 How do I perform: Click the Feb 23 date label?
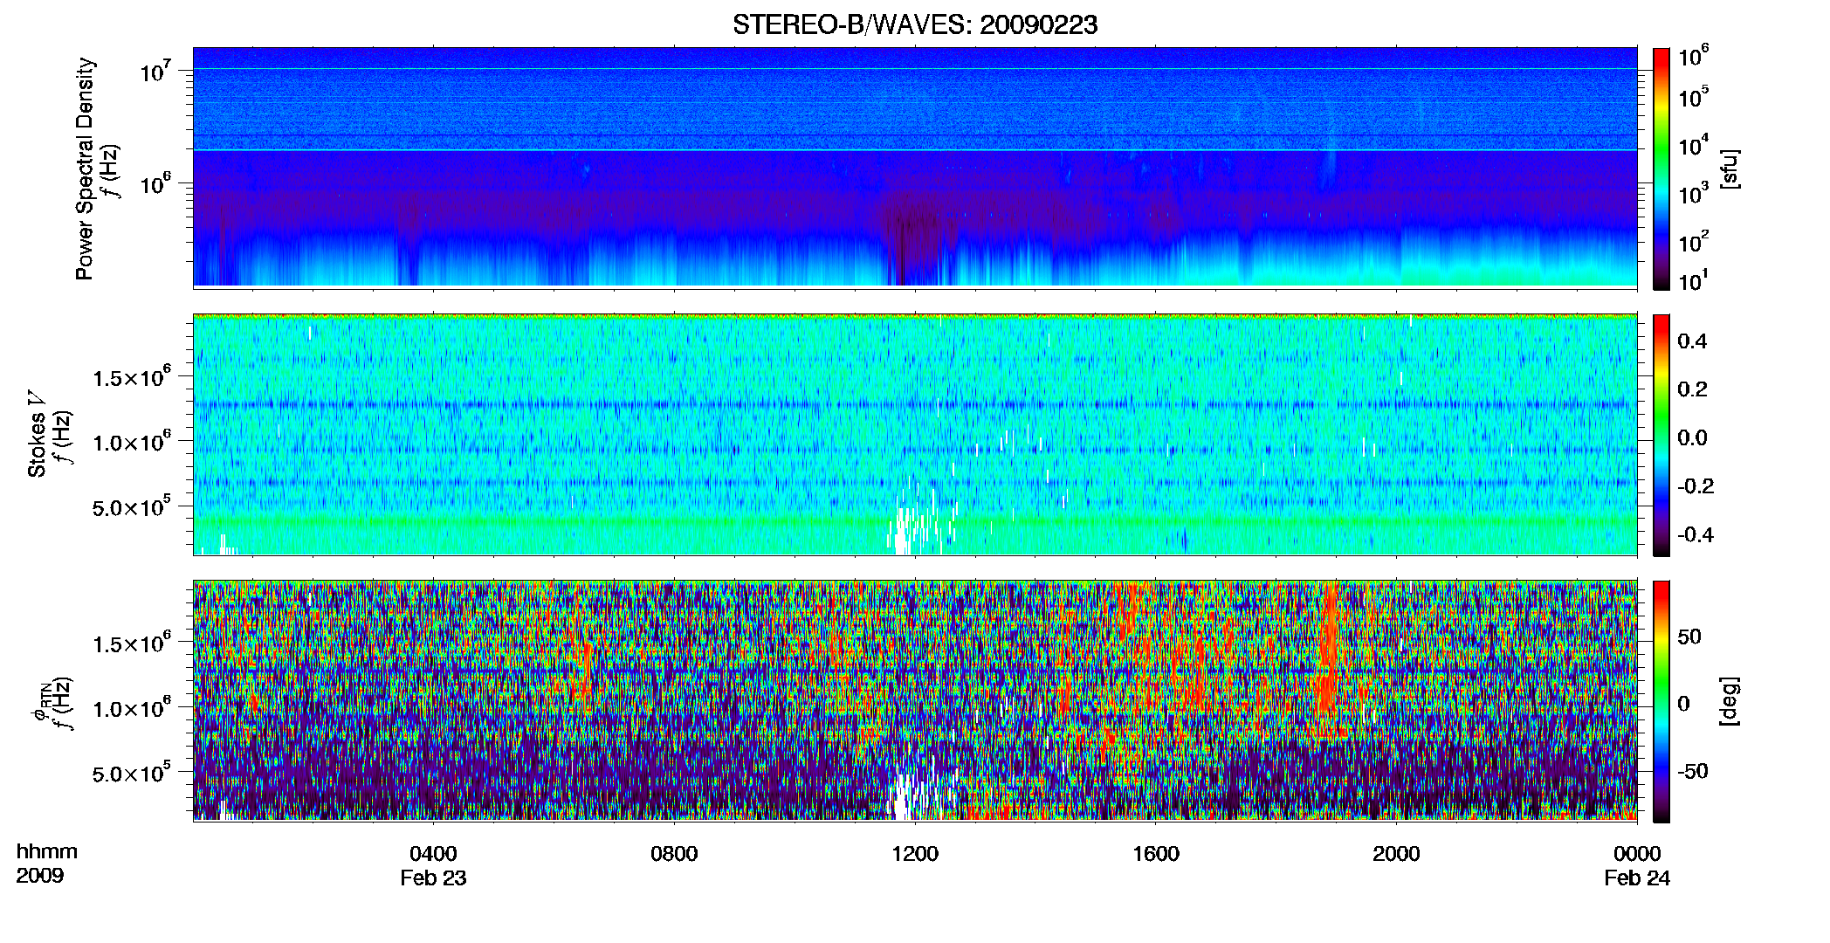tap(433, 878)
